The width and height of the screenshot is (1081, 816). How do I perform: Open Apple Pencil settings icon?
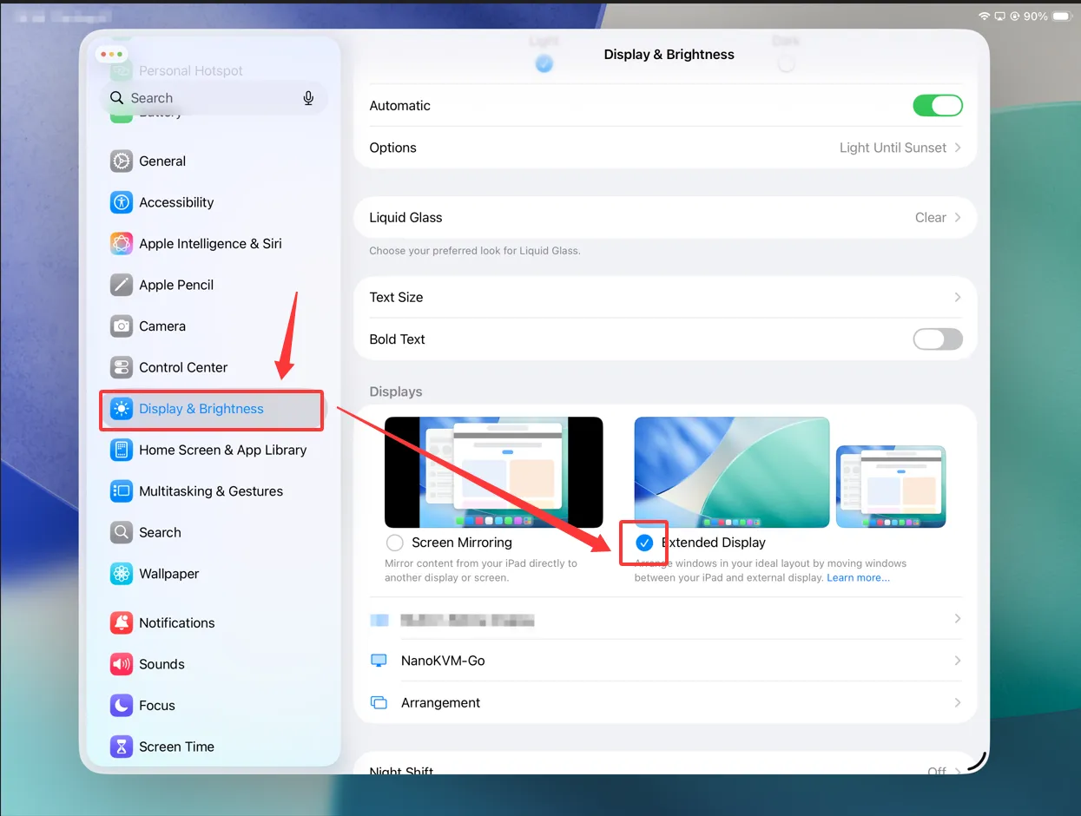click(122, 285)
